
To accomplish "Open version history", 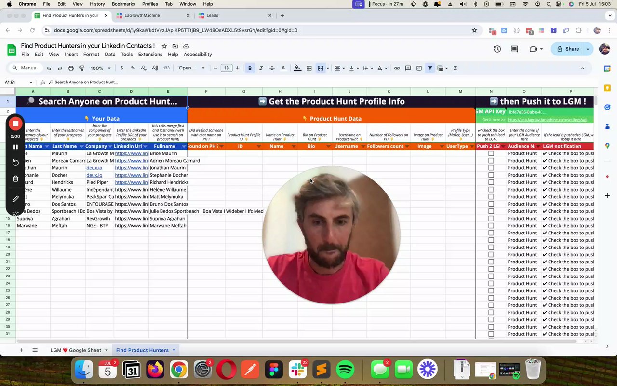I will pyautogui.click(x=497, y=49).
